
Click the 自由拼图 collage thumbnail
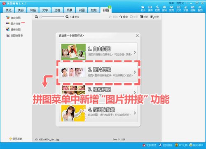point(73,52)
